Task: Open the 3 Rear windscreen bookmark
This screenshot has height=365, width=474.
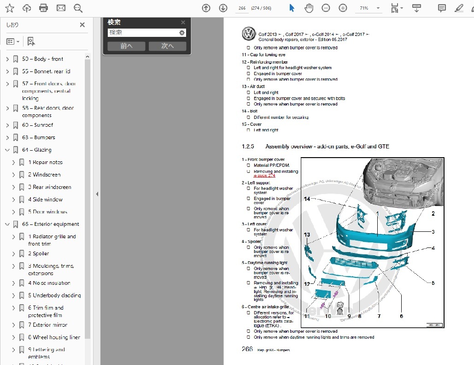Action: point(50,187)
